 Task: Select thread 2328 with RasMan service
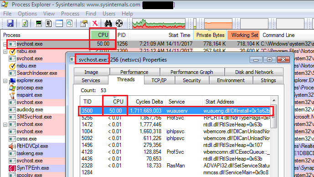(175, 166)
